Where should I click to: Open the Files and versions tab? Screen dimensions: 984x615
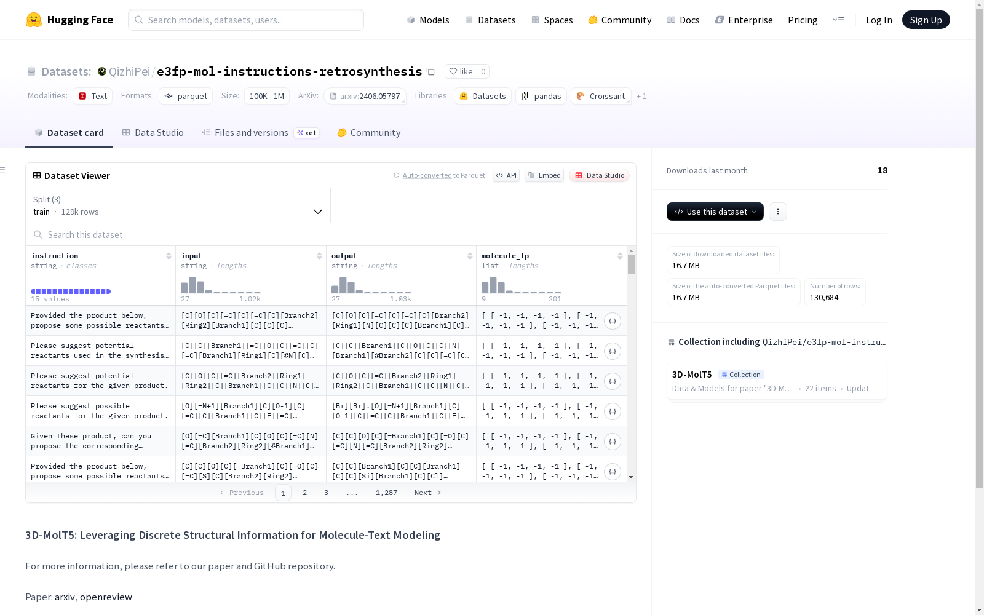point(260,132)
